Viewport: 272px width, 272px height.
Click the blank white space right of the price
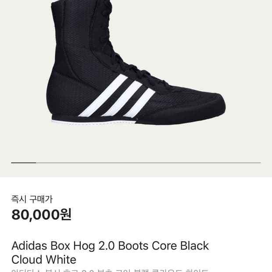(x=175, y=215)
